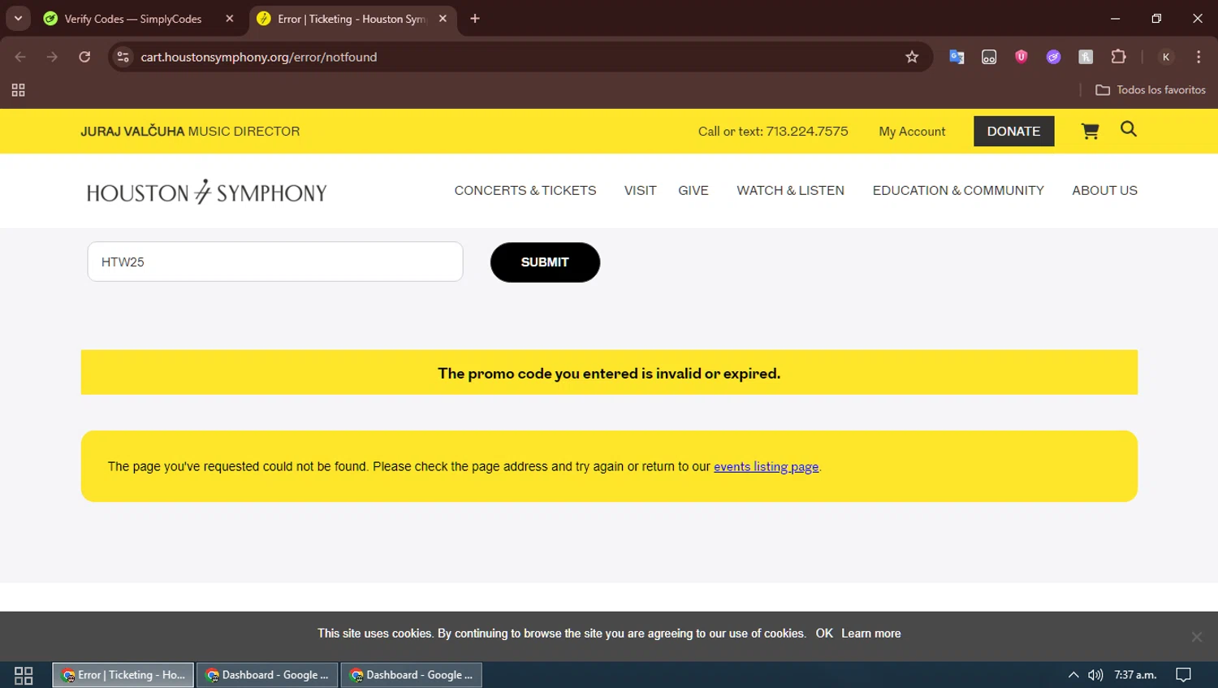The width and height of the screenshot is (1218, 688).
Task: Open the gray square extension icon
Action: [x=1086, y=57]
